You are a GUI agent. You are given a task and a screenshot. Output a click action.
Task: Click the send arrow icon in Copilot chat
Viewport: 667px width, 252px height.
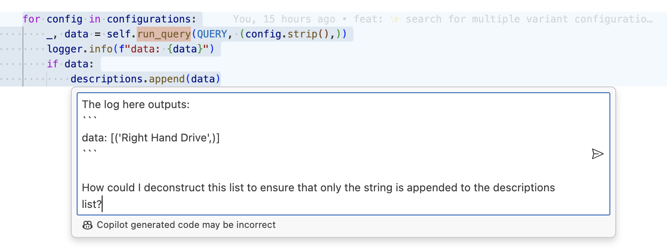point(597,154)
